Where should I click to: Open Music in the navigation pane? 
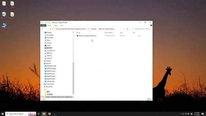(x=48, y=40)
